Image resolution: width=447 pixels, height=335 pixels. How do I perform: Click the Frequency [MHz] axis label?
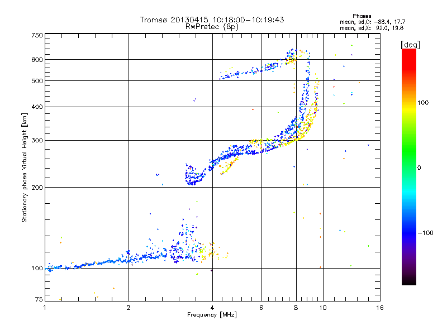point(212,315)
